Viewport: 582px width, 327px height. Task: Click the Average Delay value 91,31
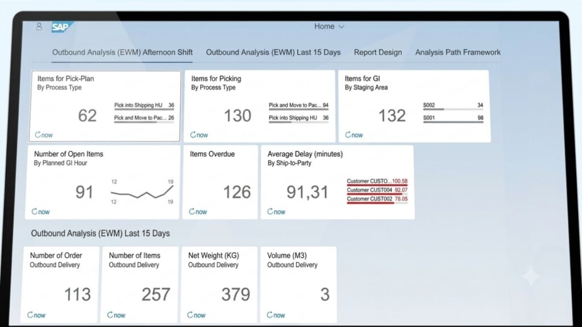coord(307,192)
